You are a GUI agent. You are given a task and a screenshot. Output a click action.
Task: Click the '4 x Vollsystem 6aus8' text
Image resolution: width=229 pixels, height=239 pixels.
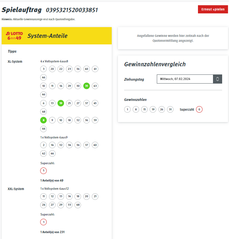[x=54, y=61]
